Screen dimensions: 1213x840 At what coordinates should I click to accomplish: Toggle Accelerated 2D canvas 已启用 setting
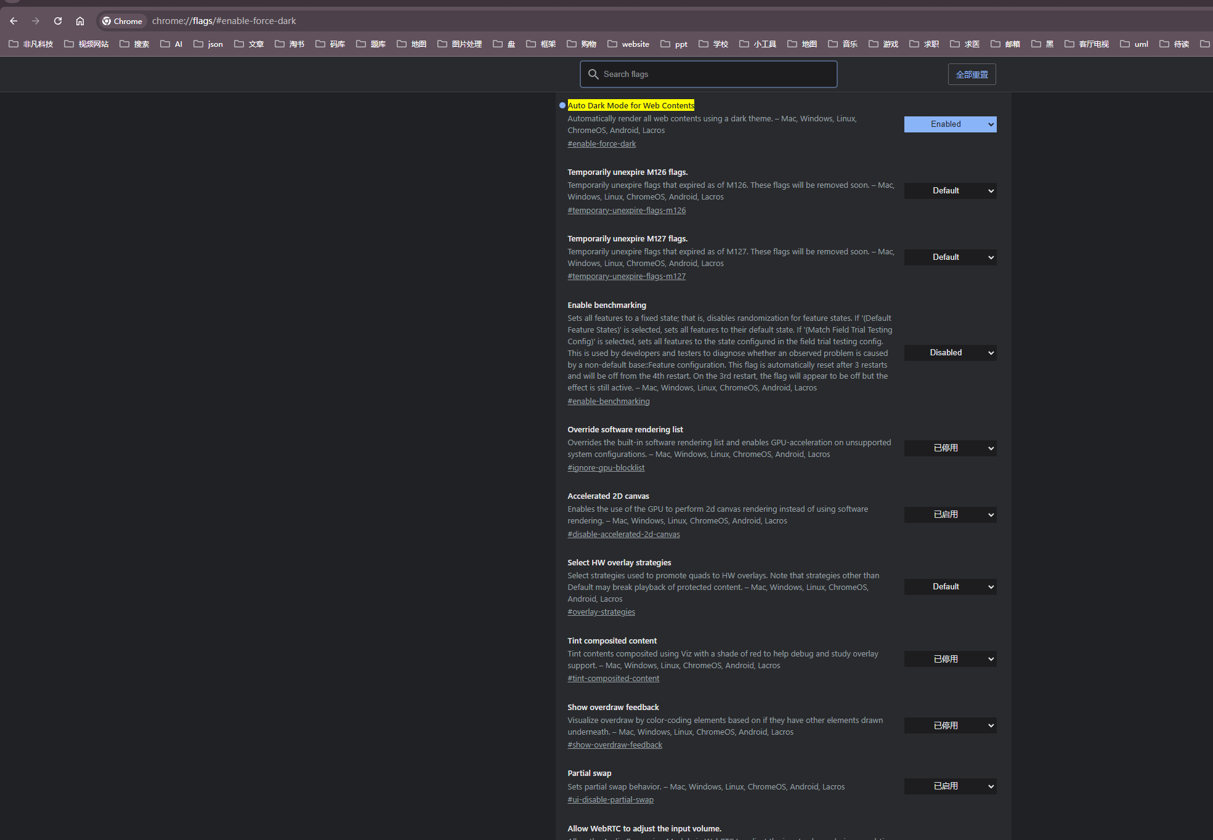tap(949, 515)
